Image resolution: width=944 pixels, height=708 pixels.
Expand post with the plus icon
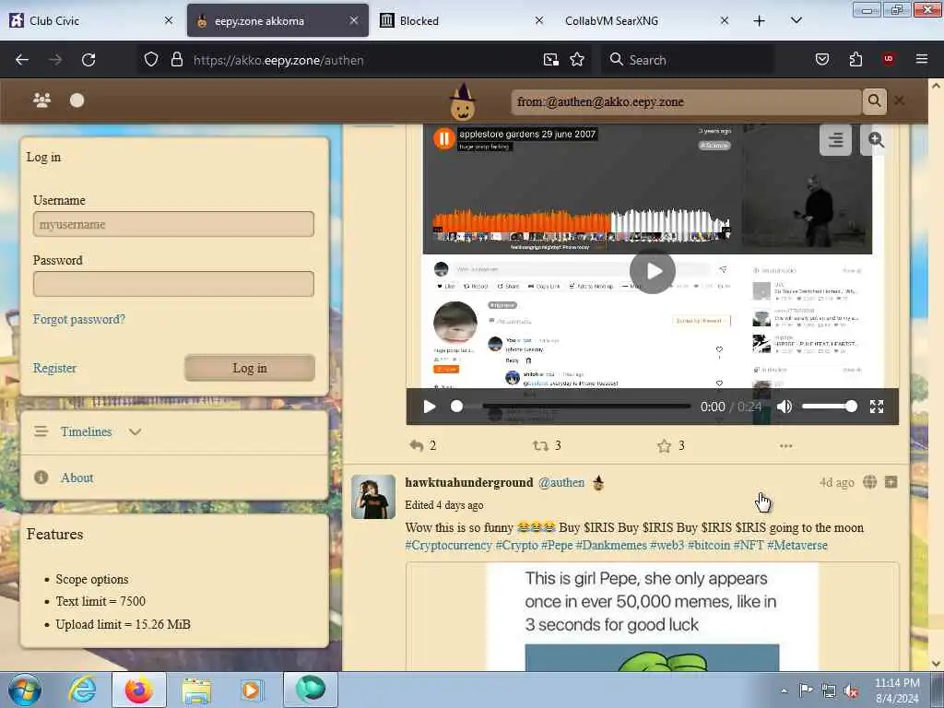tap(891, 481)
